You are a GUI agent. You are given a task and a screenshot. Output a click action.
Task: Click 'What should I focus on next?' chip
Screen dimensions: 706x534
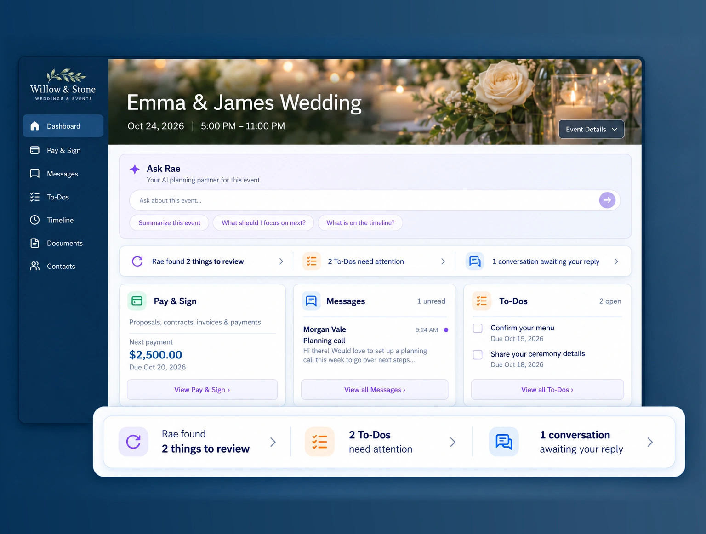click(263, 223)
